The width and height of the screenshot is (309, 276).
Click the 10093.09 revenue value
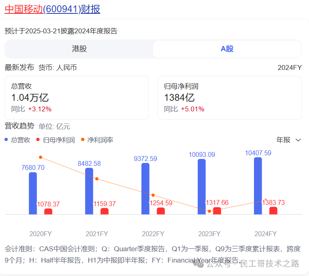(202, 154)
